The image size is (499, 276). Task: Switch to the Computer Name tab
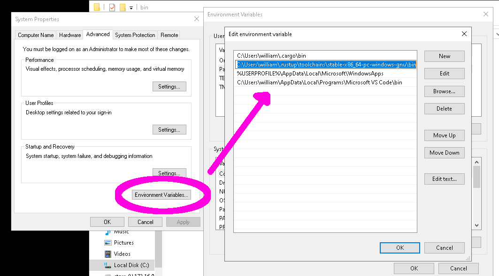[36, 35]
